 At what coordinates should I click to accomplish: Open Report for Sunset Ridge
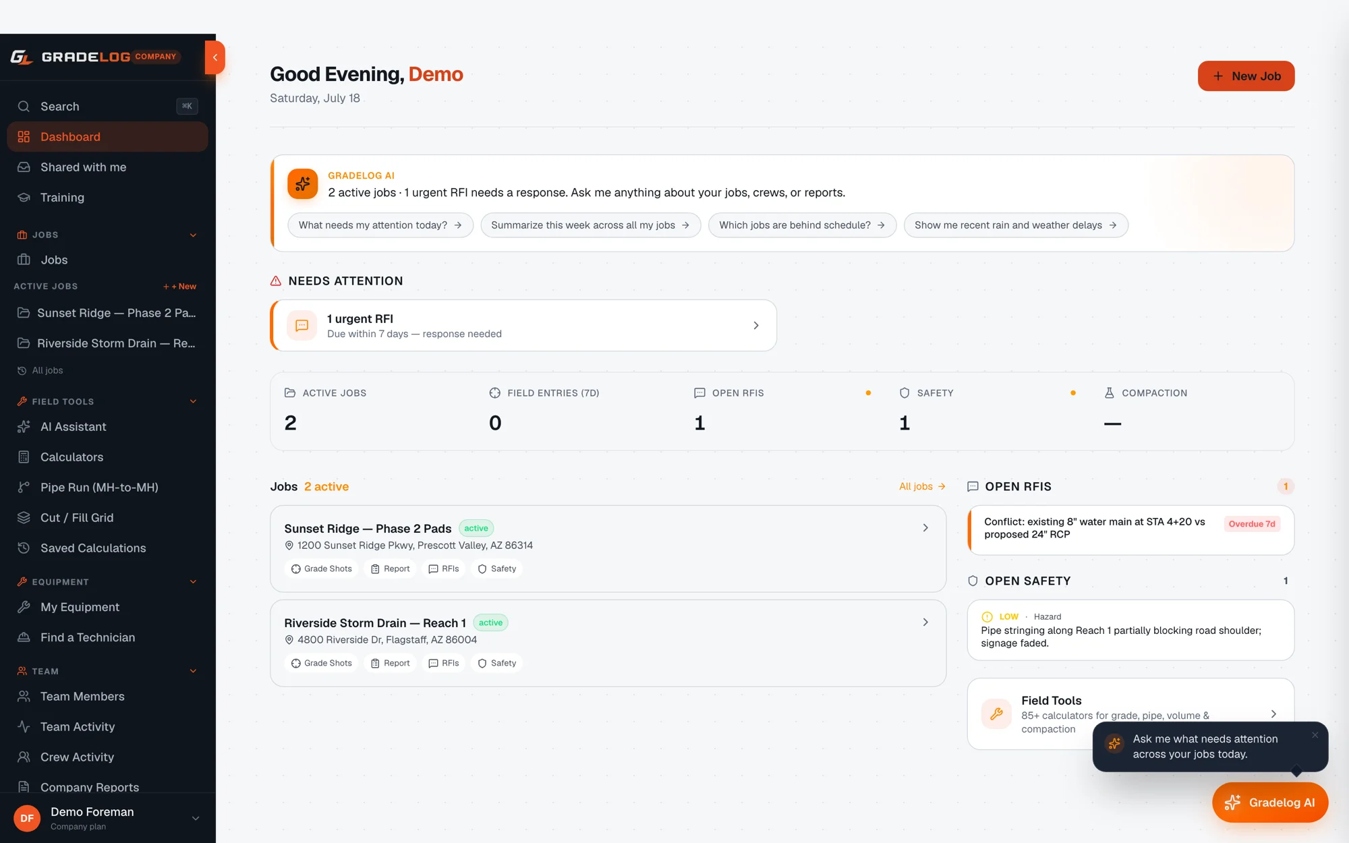click(391, 569)
